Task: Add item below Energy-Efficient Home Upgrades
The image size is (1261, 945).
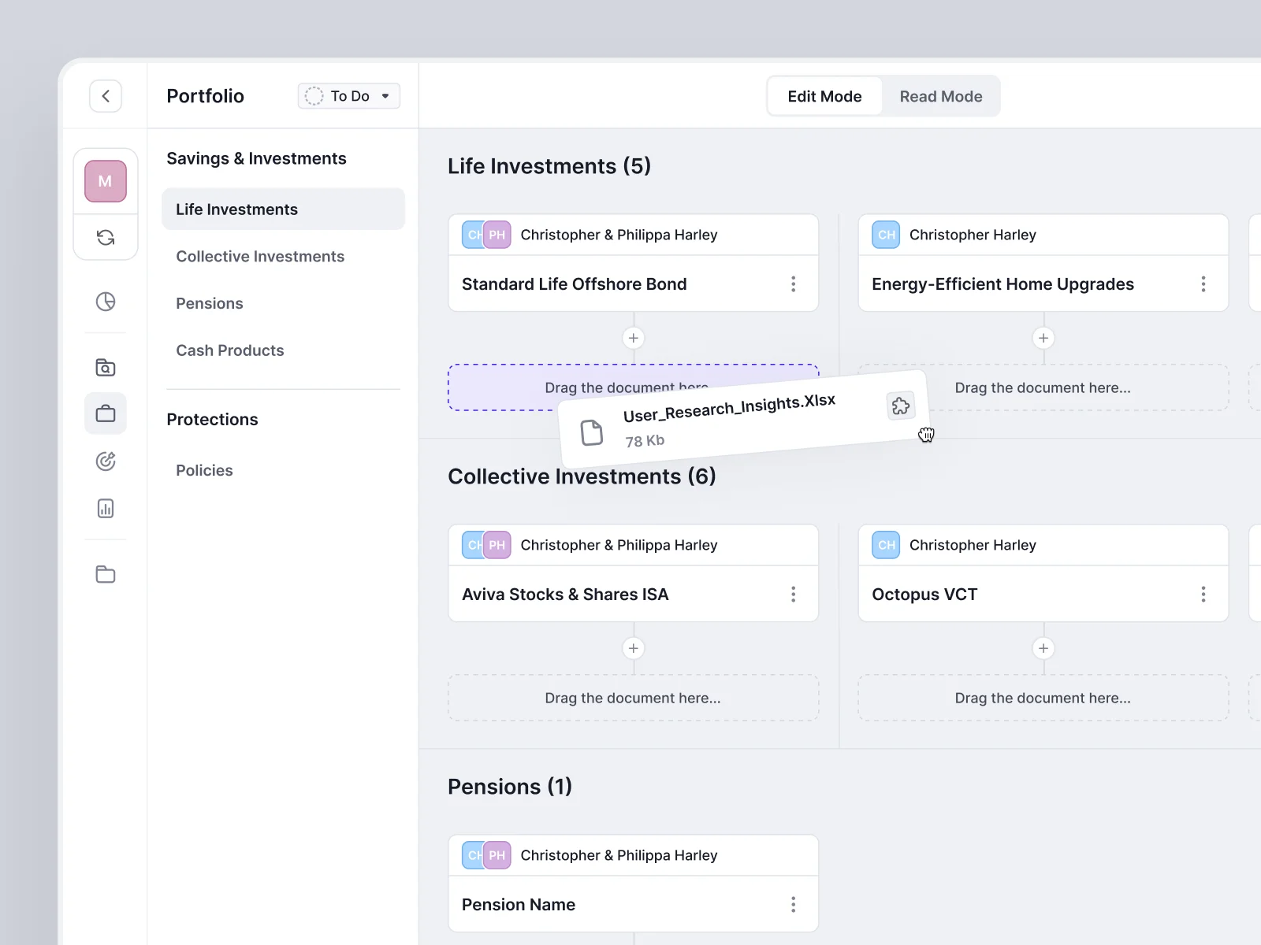Action: [x=1043, y=338]
